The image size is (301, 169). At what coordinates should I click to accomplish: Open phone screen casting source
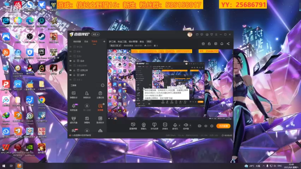pyautogui.click(x=154, y=126)
